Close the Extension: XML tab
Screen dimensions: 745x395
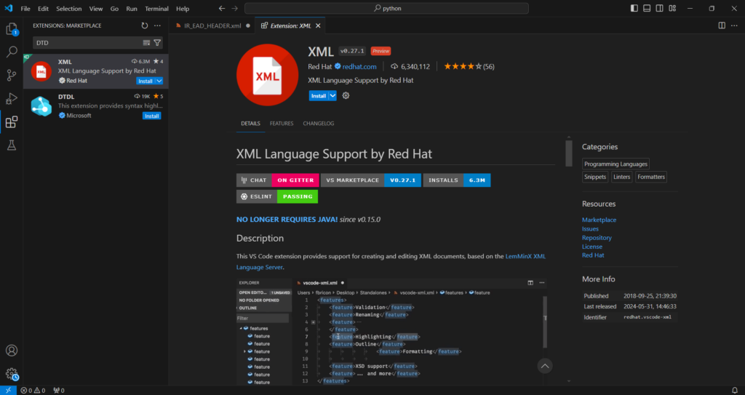pyautogui.click(x=319, y=25)
